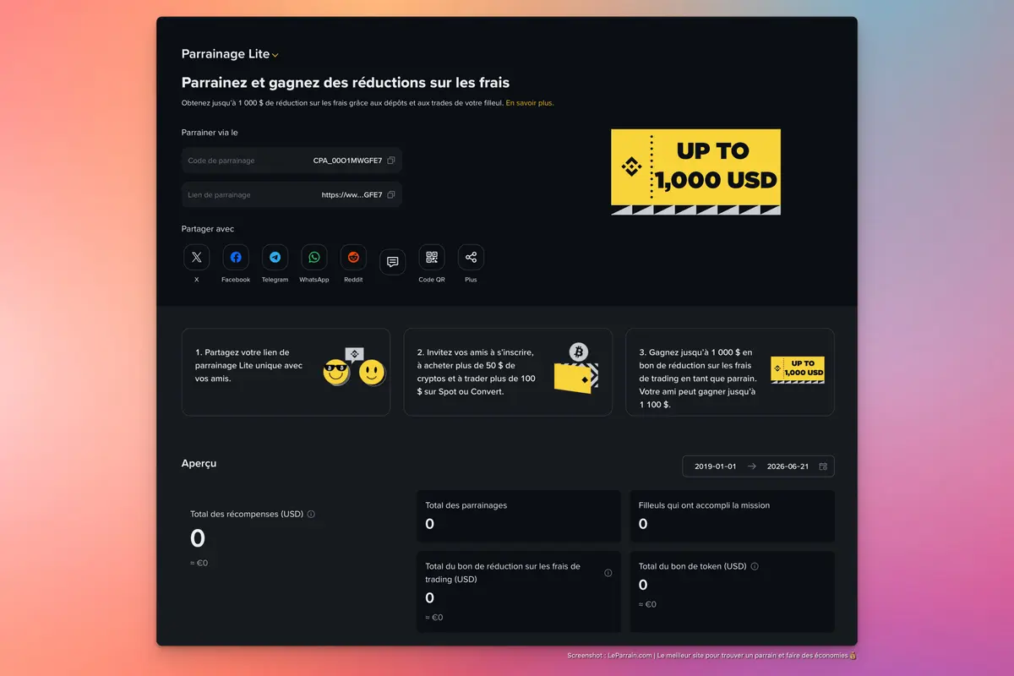Click the Total des parrainages label
Screen dimensions: 1014x676
click(x=466, y=505)
